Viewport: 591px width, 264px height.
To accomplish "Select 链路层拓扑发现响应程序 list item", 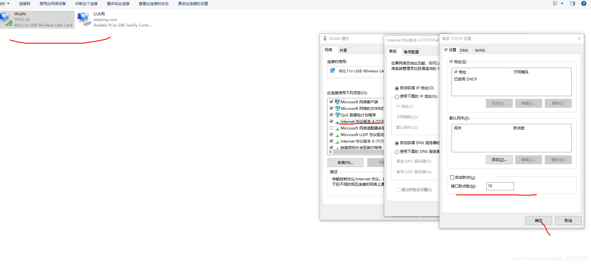I will tap(361, 147).
